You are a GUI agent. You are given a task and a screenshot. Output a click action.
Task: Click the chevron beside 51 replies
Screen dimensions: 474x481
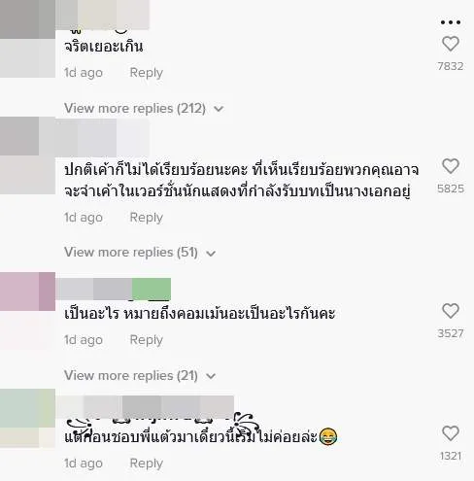pyautogui.click(x=211, y=253)
